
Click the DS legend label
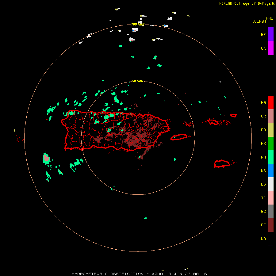pyautogui.click(x=263, y=184)
